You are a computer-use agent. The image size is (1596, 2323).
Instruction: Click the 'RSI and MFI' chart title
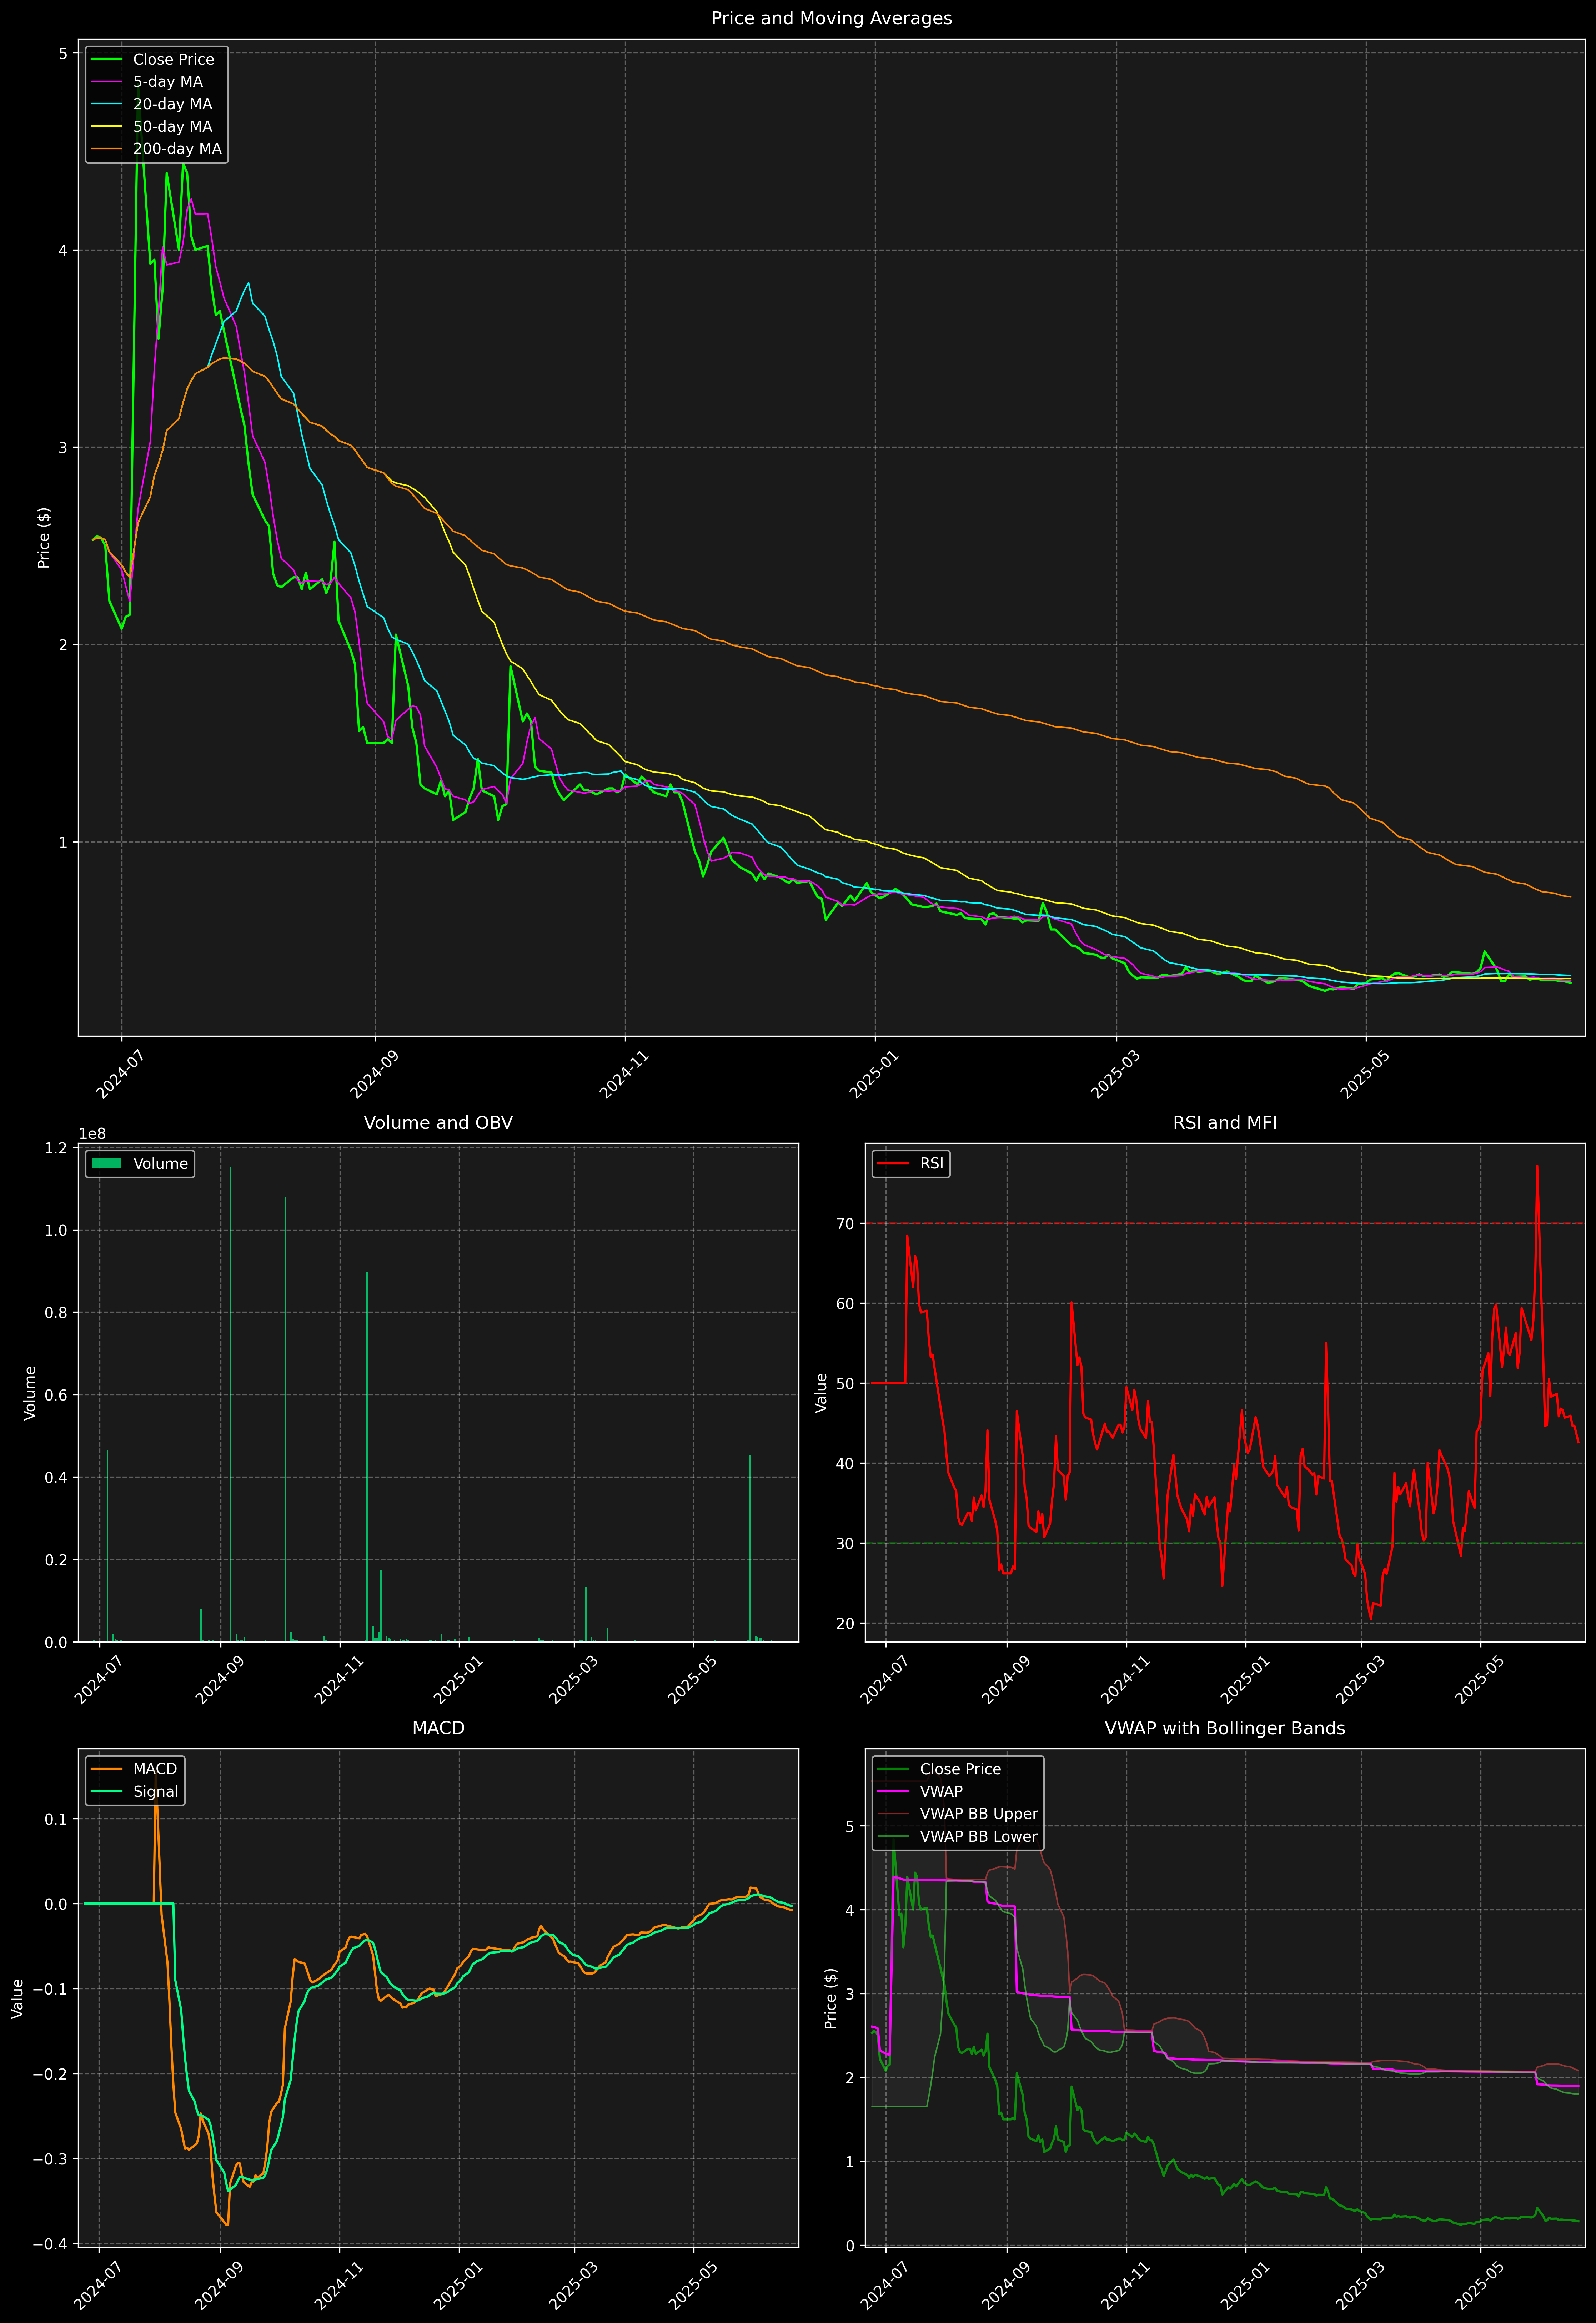tap(1225, 1122)
